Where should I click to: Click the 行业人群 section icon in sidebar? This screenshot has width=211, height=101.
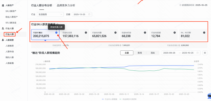[3, 28]
